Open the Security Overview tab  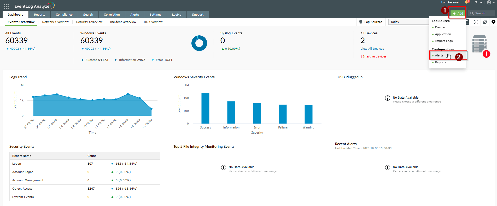point(89,22)
